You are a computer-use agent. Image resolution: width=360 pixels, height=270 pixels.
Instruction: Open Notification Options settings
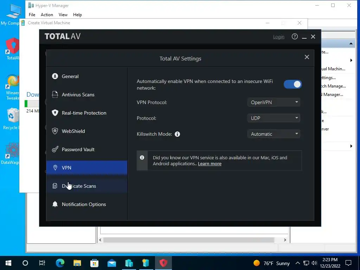[87, 204]
